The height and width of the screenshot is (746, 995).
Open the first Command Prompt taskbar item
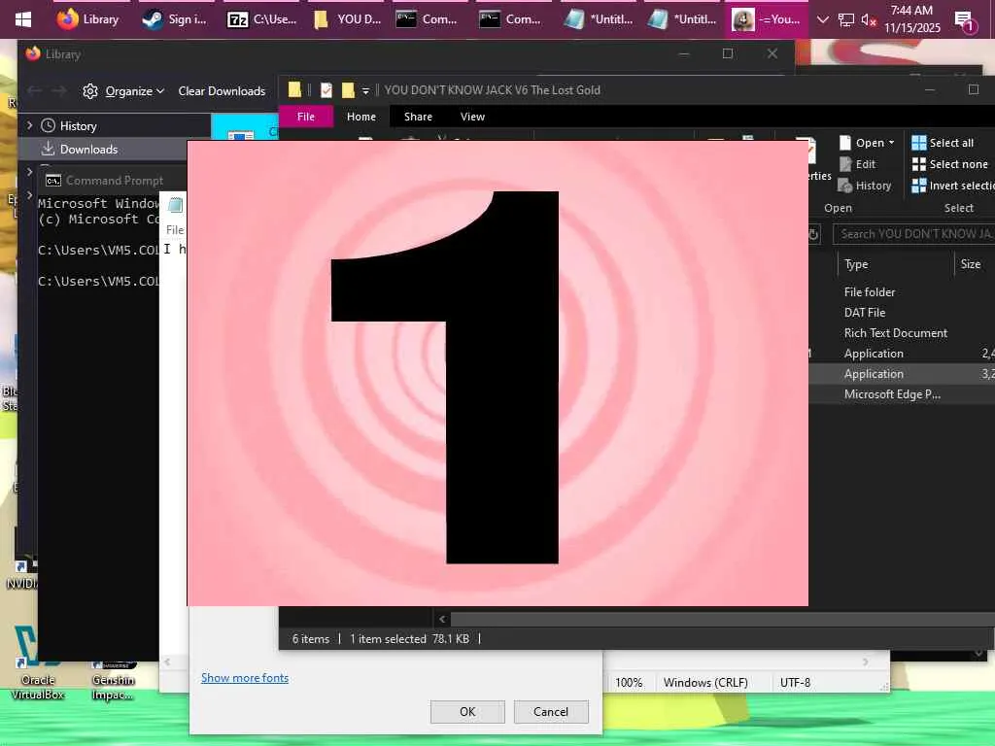pyautogui.click(x=427, y=19)
